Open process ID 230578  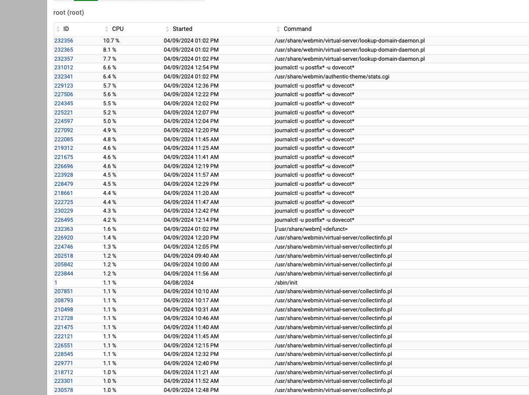[x=64, y=390]
